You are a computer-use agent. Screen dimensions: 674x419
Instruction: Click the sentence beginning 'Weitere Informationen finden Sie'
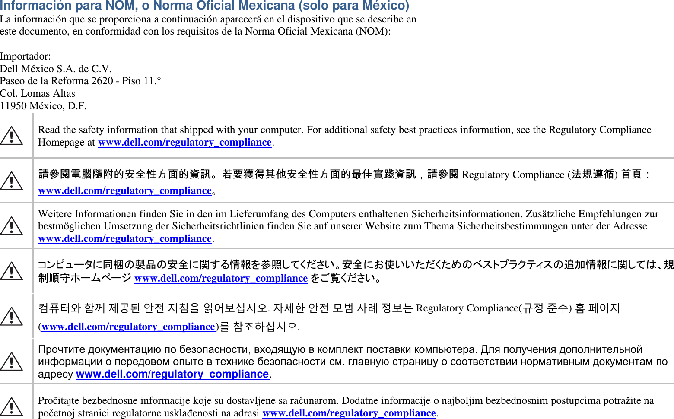click(281, 214)
